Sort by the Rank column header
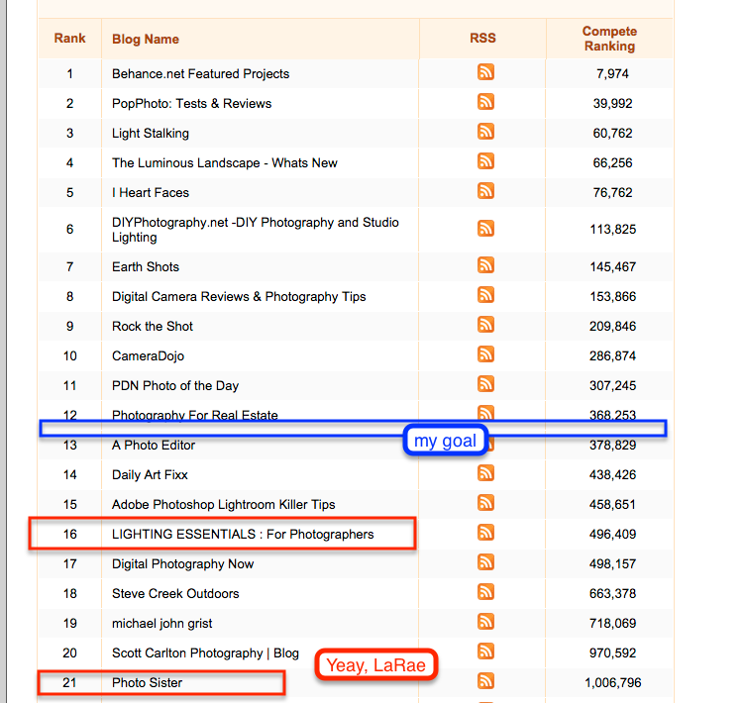Viewport: 746px width, 703px height. point(69,38)
